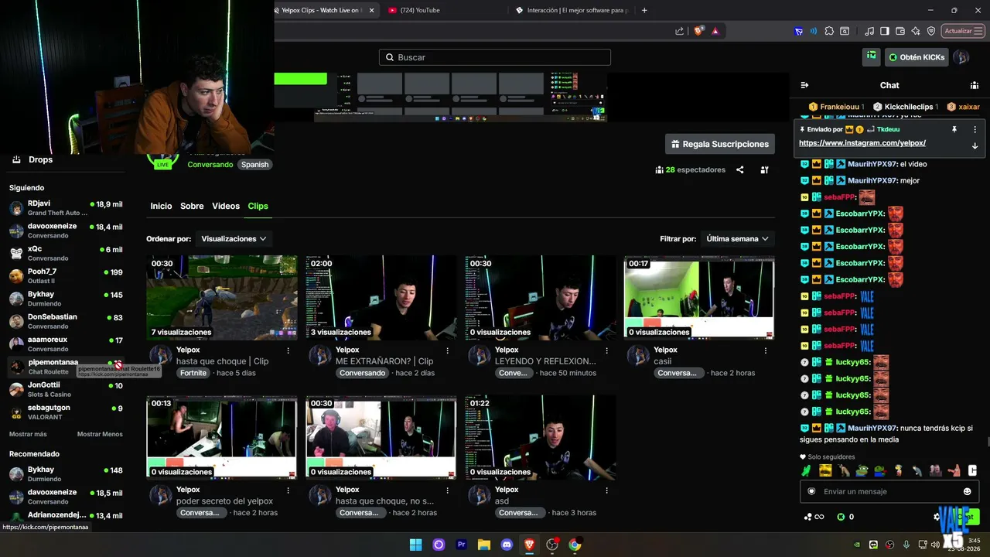The image size is (990, 557).
Task: Open Brave Leo AI sparkle icon
Action: [915, 31]
